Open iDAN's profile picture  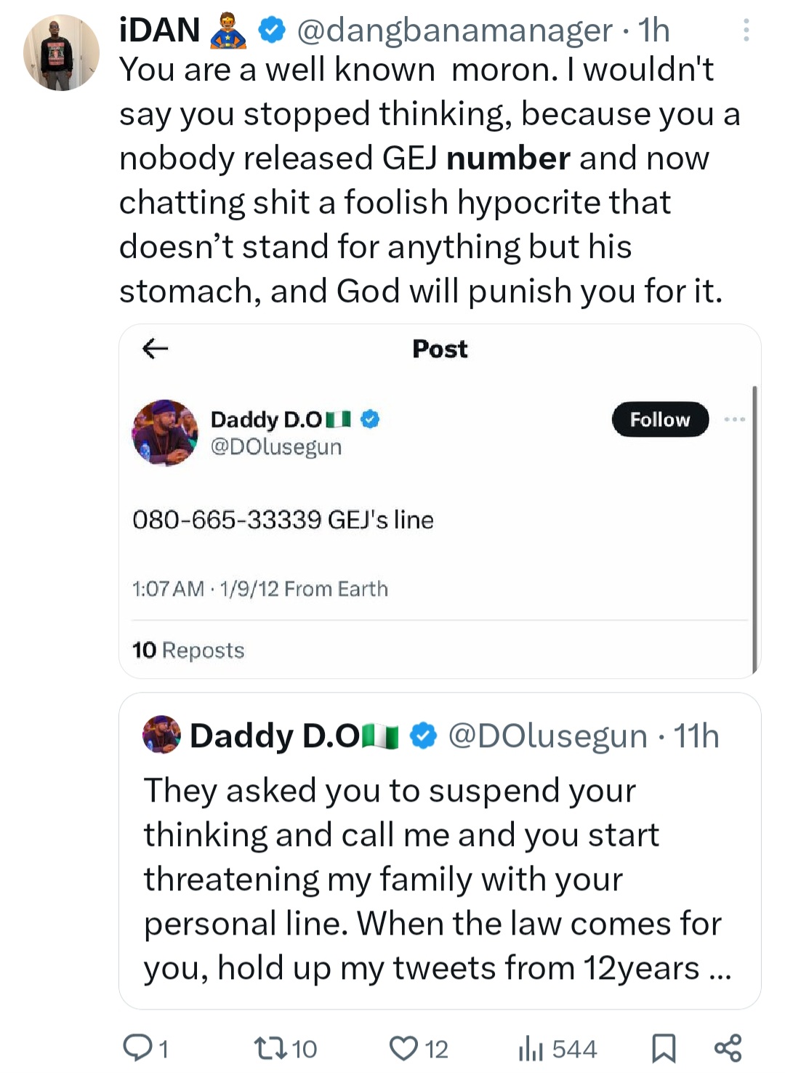pyautogui.click(x=61, y=54)
